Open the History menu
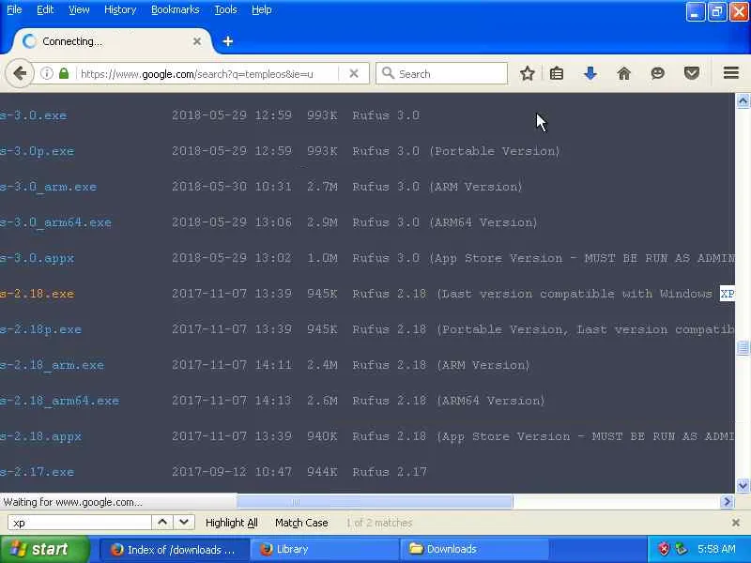 coord(120,9)
